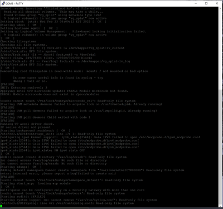This screenshot has width=223, height=209.
Task: Click "IP series driver not present" line
Action: pyautogui.click(x=26, y=127)
